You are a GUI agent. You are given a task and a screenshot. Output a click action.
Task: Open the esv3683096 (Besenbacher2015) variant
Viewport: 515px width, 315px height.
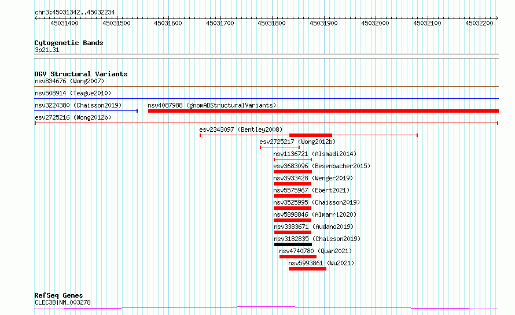[x=322, y=166]
